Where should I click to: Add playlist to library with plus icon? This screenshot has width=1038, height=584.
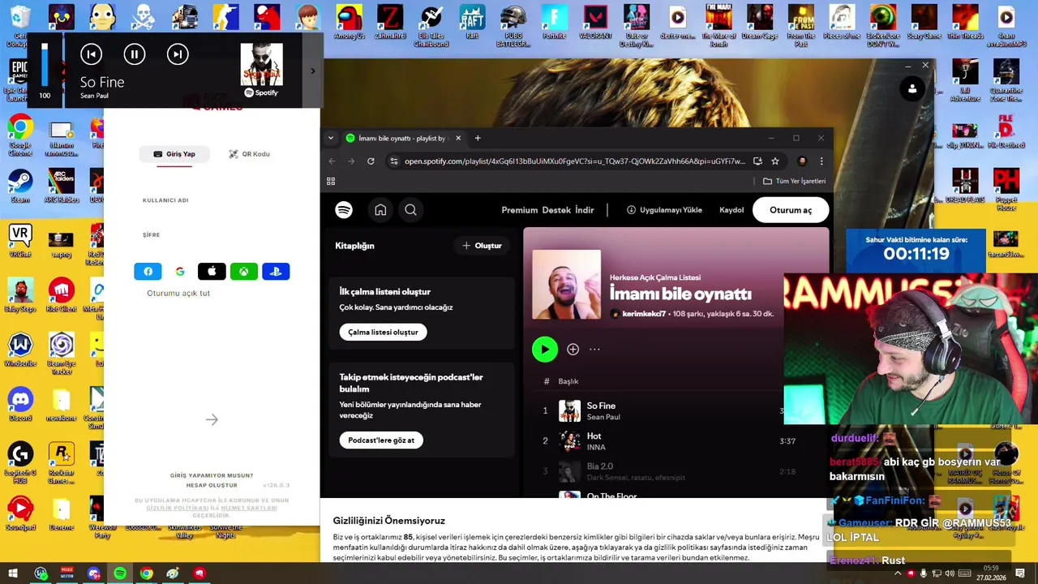[x=573, y=350]
